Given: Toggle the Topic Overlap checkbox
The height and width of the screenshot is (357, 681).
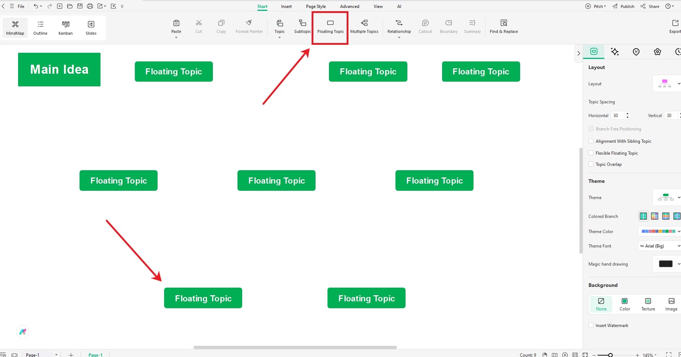Looking at the screenshot, I should coord(591,164).
